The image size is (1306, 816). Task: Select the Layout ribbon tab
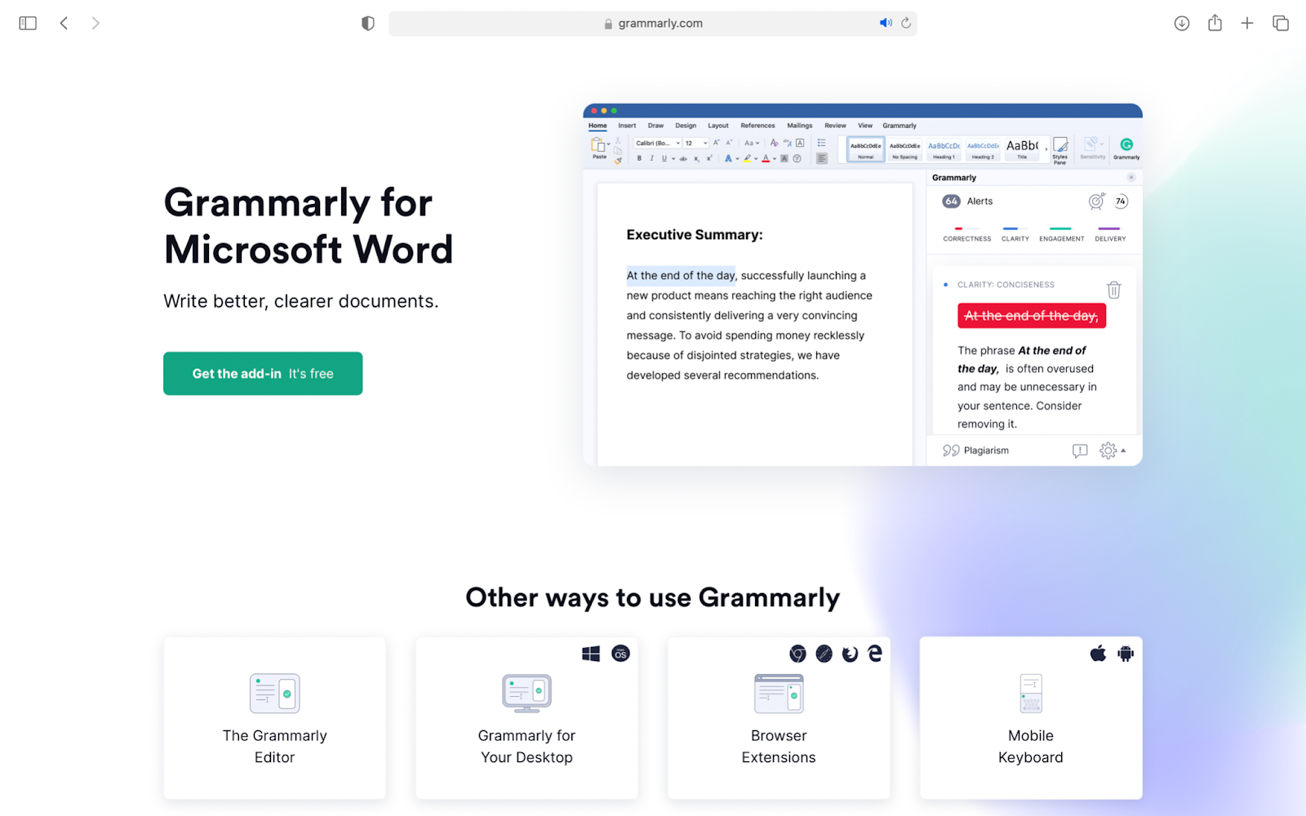(718, 126)
